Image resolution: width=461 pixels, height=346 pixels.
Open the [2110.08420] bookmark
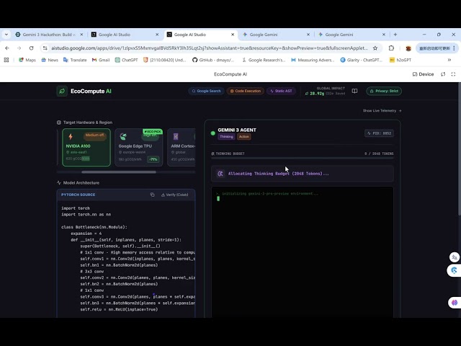tap(164, 60)
